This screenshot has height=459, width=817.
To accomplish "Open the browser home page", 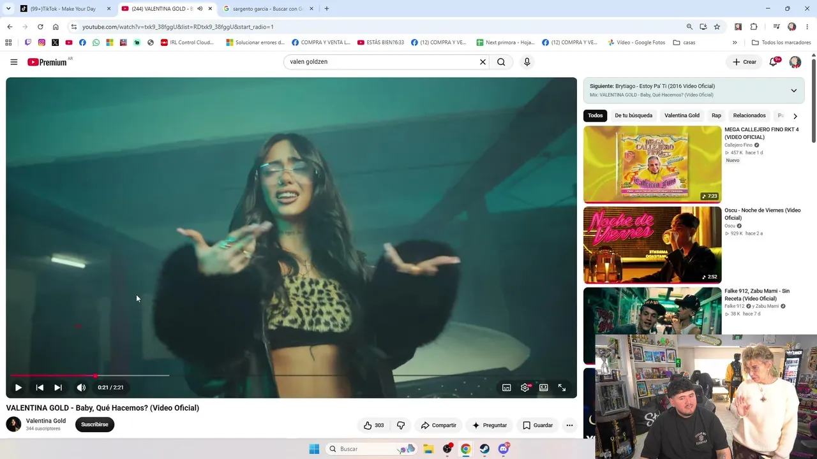I will pos(56,27).
